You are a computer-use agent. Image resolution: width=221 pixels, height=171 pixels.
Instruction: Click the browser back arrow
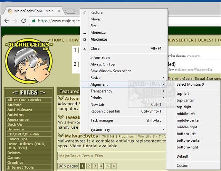coord(7,21)
